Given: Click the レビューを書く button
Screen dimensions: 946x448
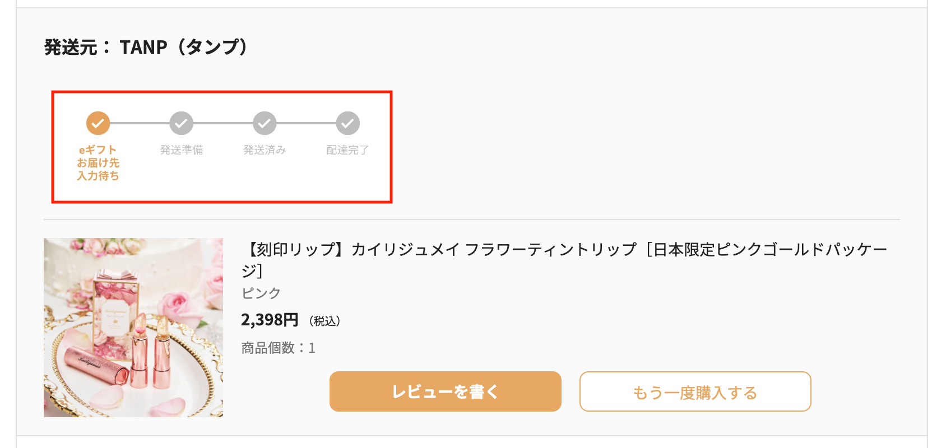Looking at the screenshot, I should tap(446, 392).
